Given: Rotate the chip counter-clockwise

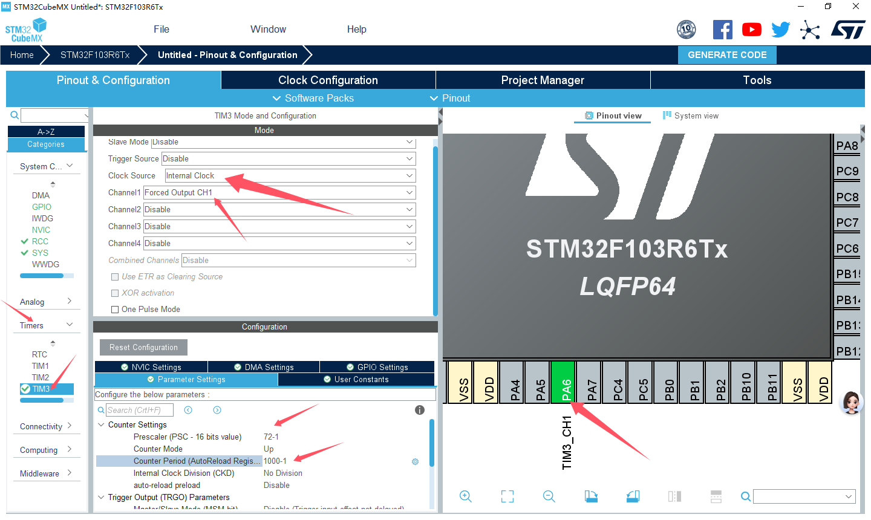Looking at the screenshot, I should [633, 496].
